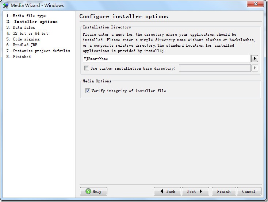
Task: Click the green Help question mark icon
Action: pyautogui.click(x=88, y=191)
